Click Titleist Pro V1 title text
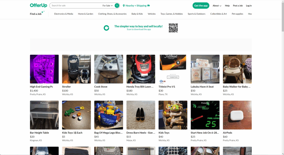This screenshot has width=284, height=155. point(167,87)
